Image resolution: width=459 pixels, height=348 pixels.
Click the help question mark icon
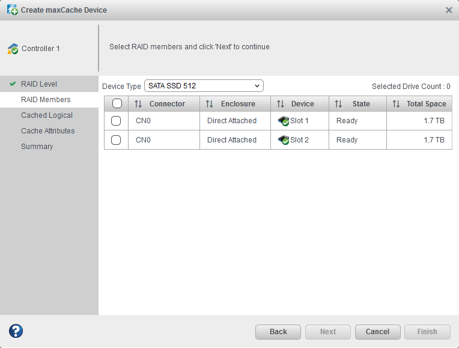[16, 331]
